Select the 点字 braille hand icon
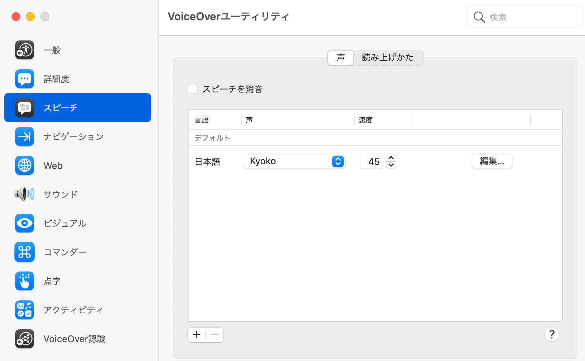This screenshot has height=361, width=585. click(25, 281)
